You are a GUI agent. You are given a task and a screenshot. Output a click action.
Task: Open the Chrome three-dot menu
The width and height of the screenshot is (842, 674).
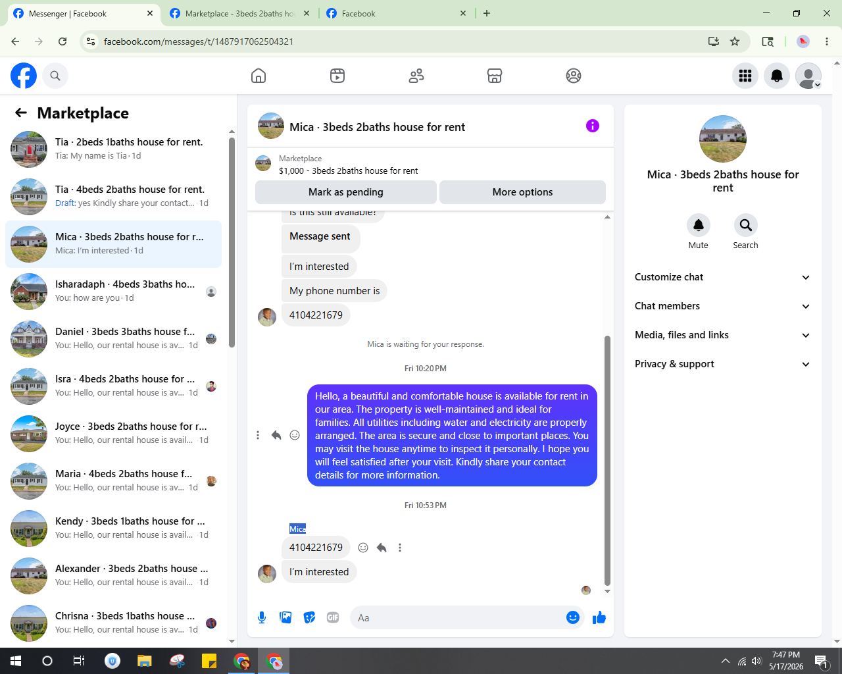coord(827,41)
